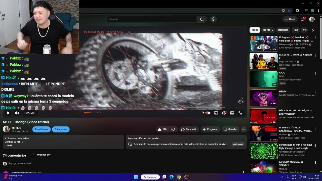Toggle the autoplay switch in the player
Viewport: 322px width, 181px height.
(x=208, y=113)
